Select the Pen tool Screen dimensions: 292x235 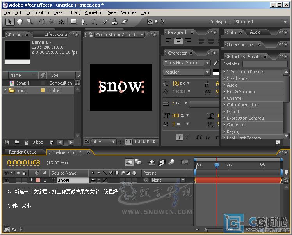[x=84, y=22]
